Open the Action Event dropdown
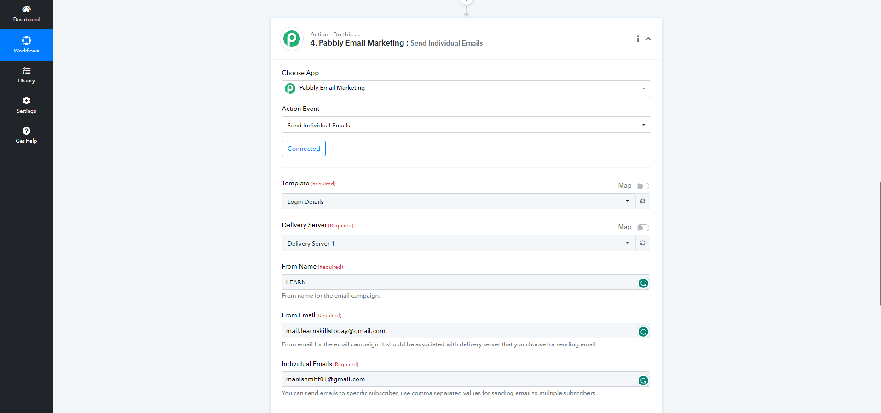Image resolution: width=881 pixels, height=413 pixels. click(x=466, y=125)
